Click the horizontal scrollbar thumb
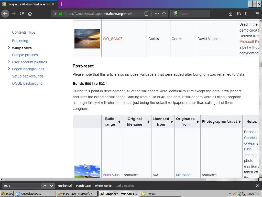 click(x=105, y=179)
